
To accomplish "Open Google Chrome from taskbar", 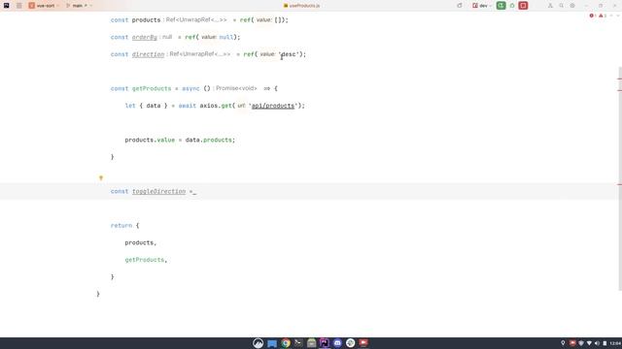I will 285,343.
